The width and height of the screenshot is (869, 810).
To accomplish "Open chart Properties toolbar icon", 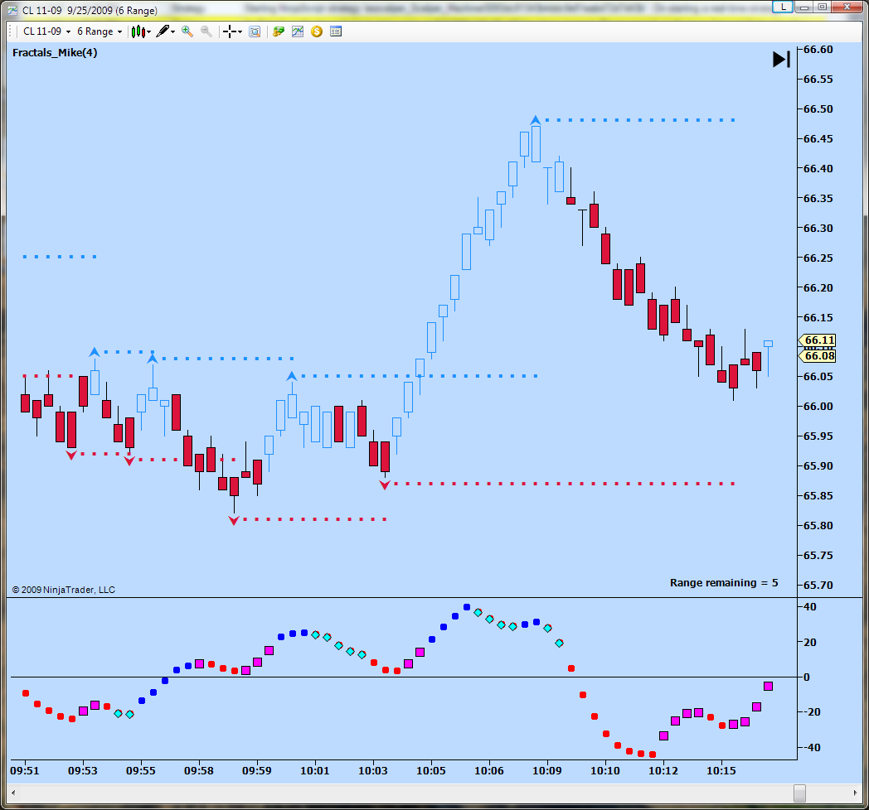I will pos(335,31).
